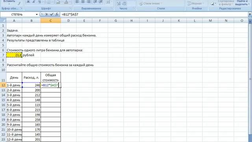
Task: Cancel formula entry with the X icon
Action: [x=46, y=14]
